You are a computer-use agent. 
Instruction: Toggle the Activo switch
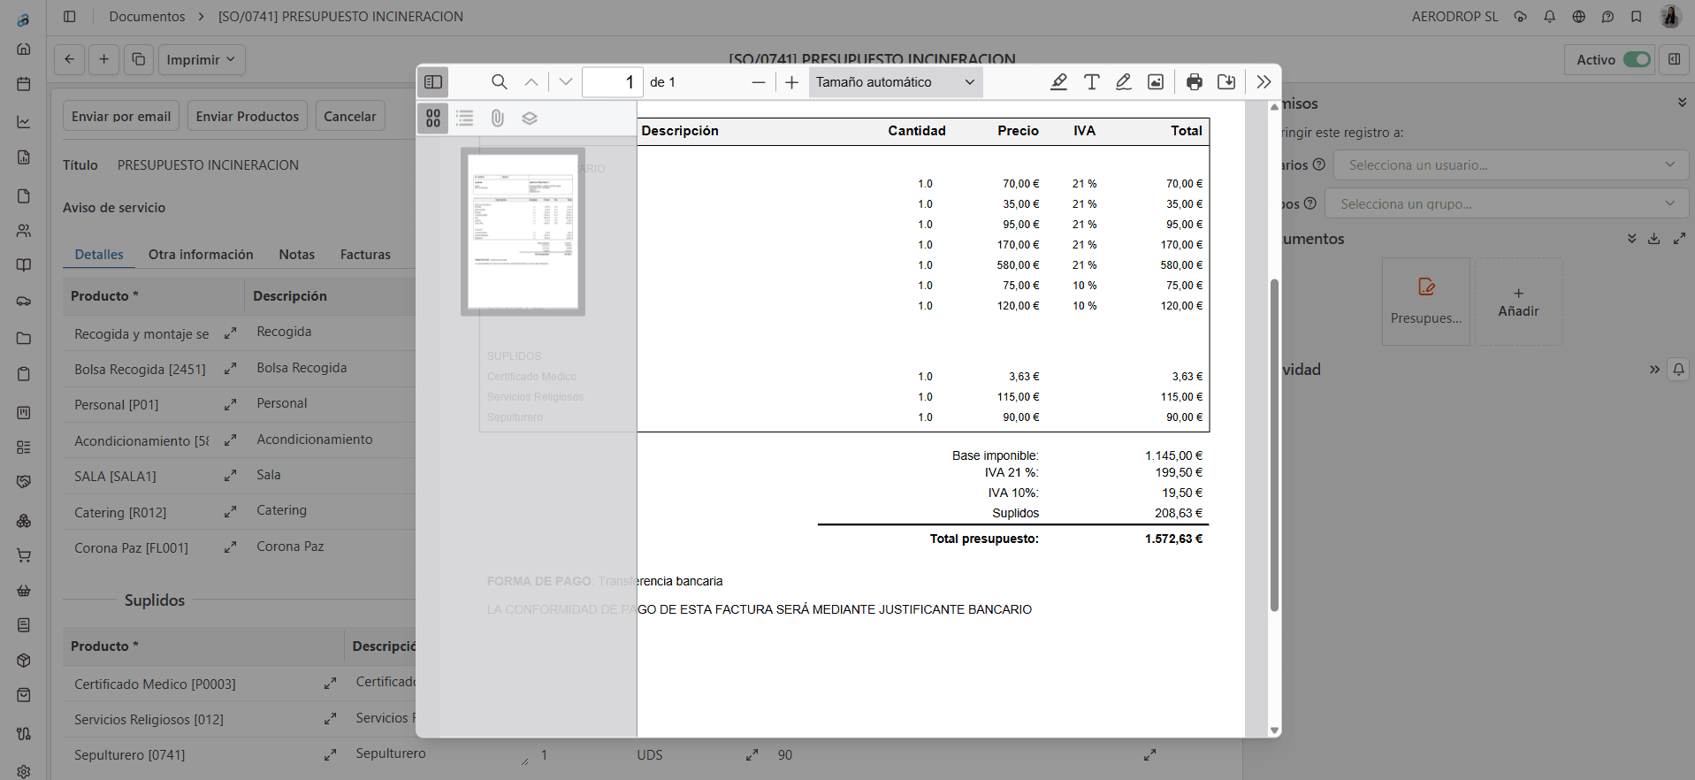point(1636,60)
